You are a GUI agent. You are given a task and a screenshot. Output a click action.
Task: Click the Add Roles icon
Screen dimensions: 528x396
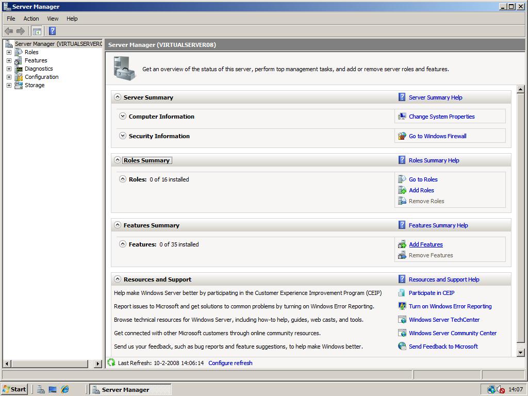click(402, 190)
